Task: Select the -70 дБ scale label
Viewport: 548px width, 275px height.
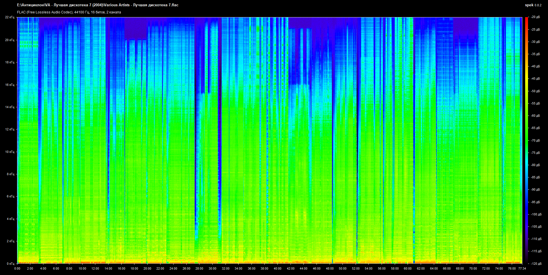Action: pyautogui.click(x=535, y=140)
